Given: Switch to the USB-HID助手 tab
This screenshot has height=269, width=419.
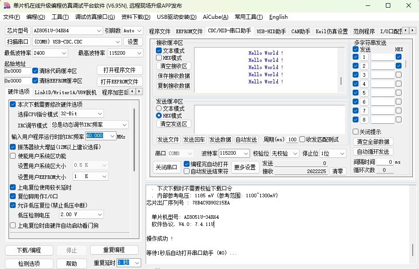Looking at the screenshot, I should tap(271, 31).
